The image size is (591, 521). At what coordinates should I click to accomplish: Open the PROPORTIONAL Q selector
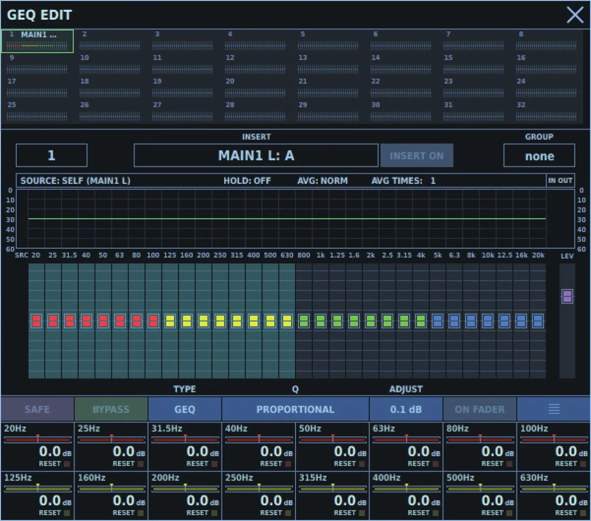tap(295, 409)
